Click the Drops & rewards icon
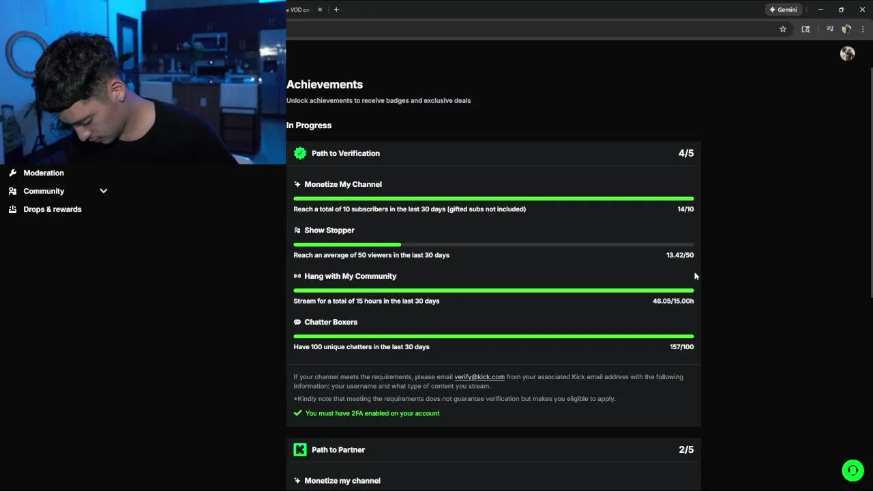 [x=12, y=209]
